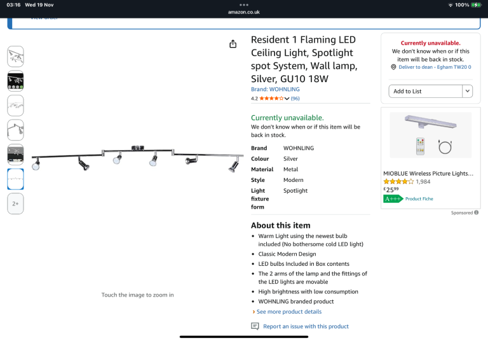Image resolution: width=488 pixels, height=341 pixels.
Task: Open the 96 reviews link
Action: [295, 99]
